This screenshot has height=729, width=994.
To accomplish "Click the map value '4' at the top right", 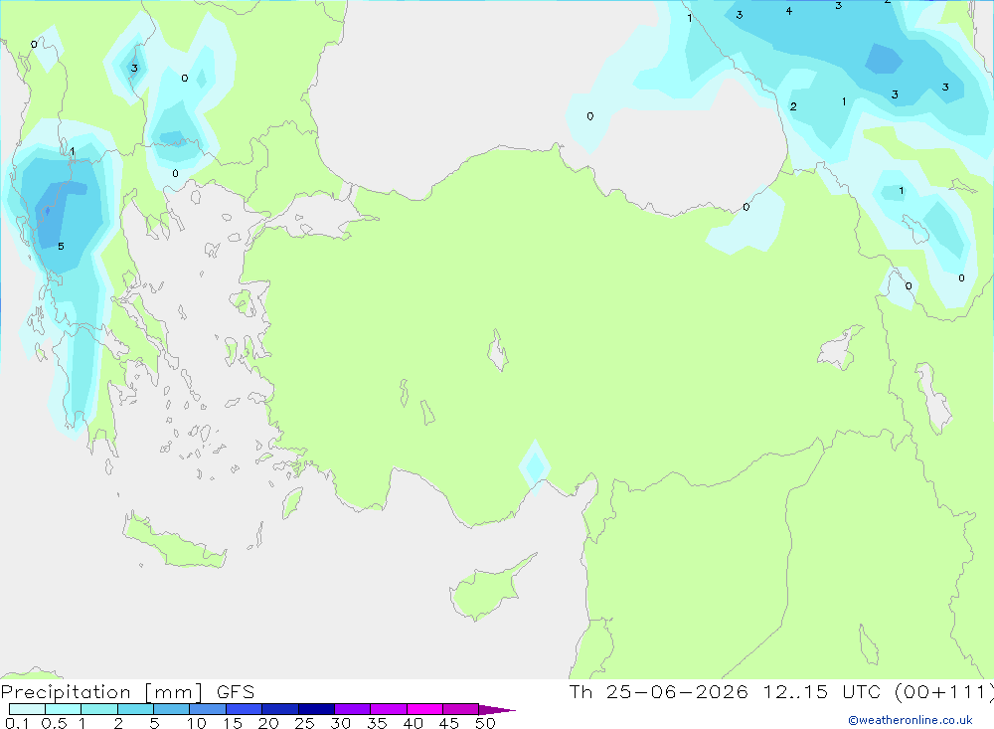I will (788, 11).
